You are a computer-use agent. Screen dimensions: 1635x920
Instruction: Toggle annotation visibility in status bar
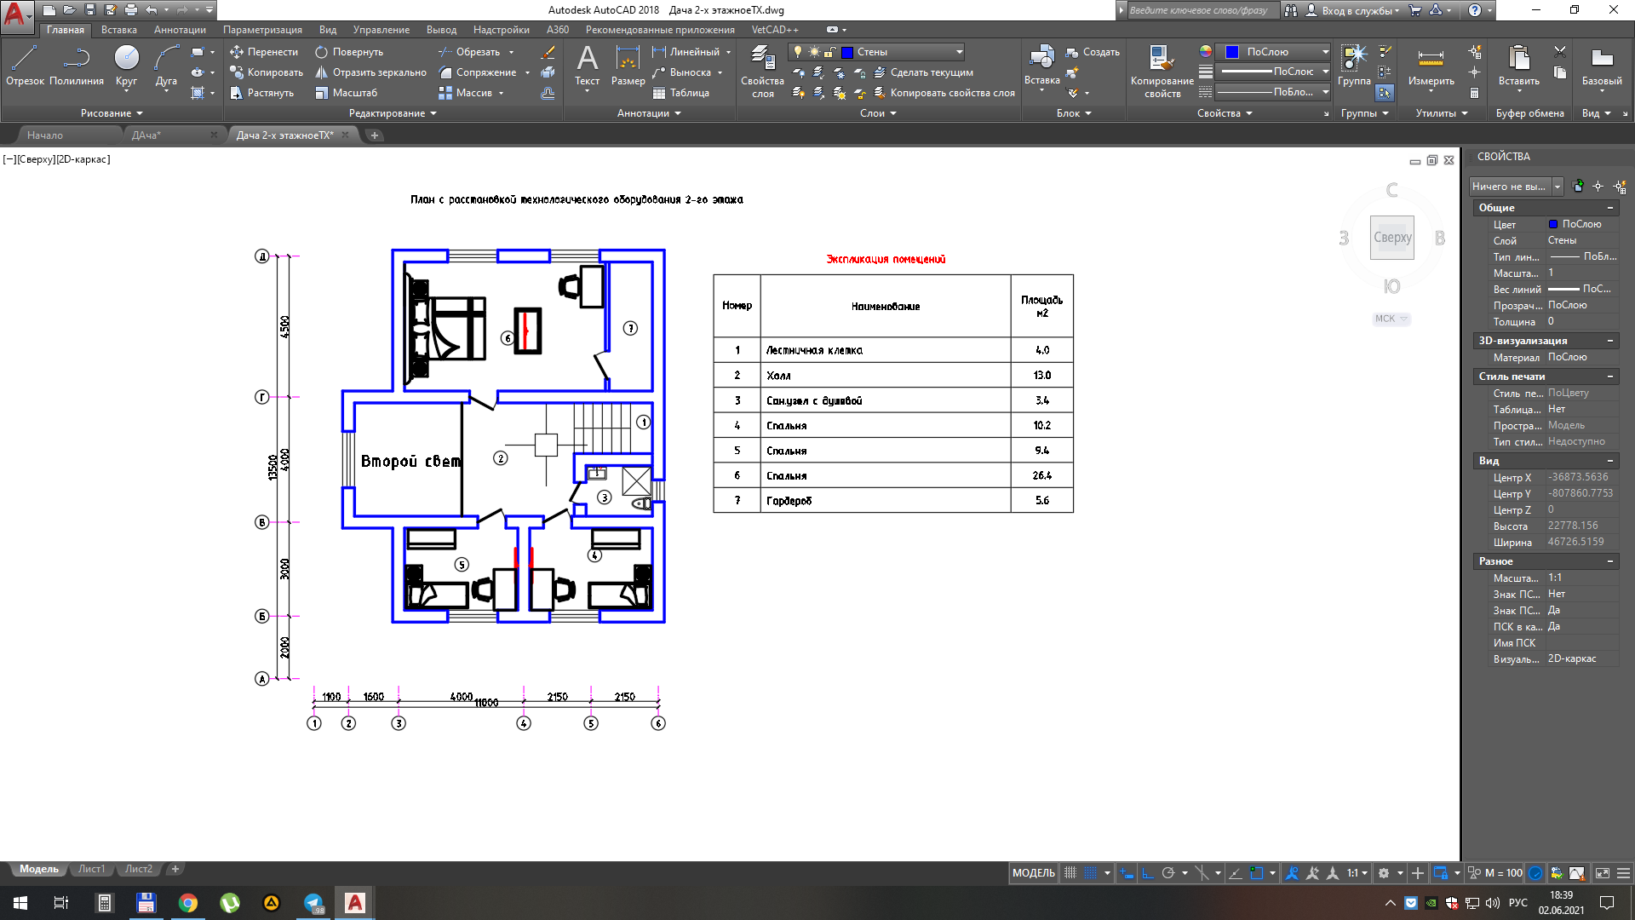click(1292, 872)
